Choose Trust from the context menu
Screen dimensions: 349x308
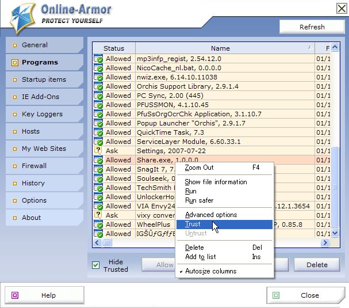click(x=225, y=224)
